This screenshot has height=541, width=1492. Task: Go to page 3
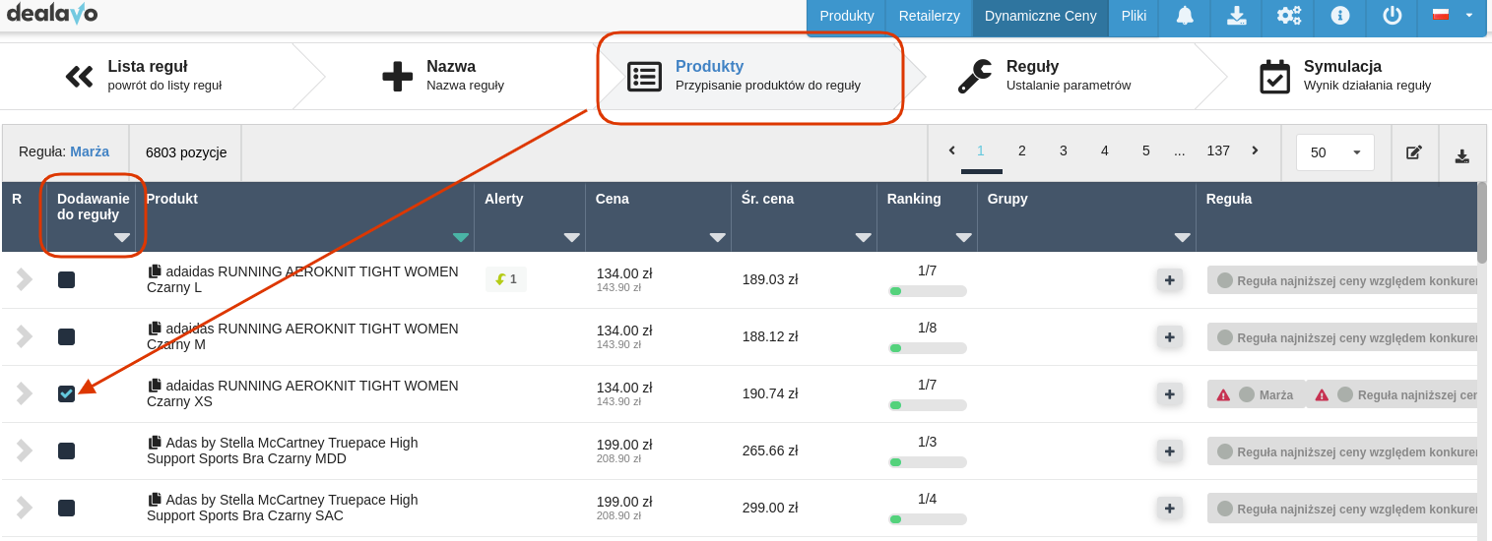point(1064,150)
